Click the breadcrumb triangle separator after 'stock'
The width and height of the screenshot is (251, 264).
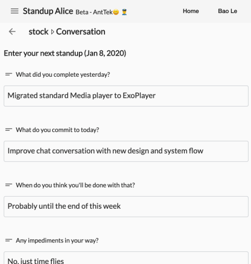pos(51,32)
